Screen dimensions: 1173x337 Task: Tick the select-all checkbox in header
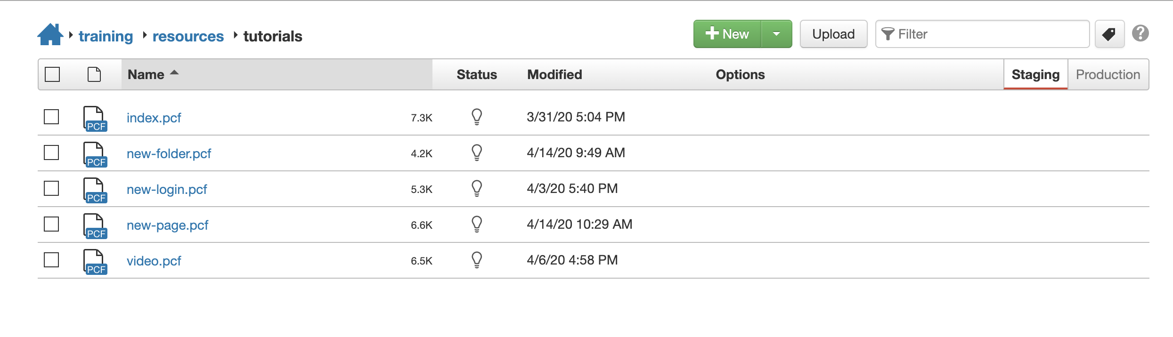point(52,74)
